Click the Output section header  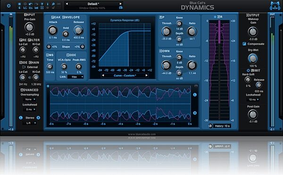click(x=253, y=15)
